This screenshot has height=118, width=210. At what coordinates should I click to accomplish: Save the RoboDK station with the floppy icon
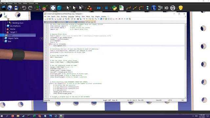(16, 8)
